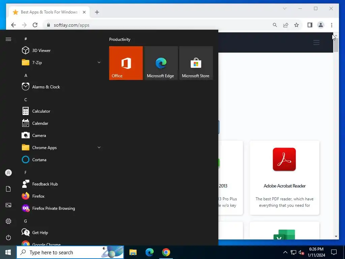Click the letter C section header
345x259 pixels.
pyautogui.click(x=26, y=99)
